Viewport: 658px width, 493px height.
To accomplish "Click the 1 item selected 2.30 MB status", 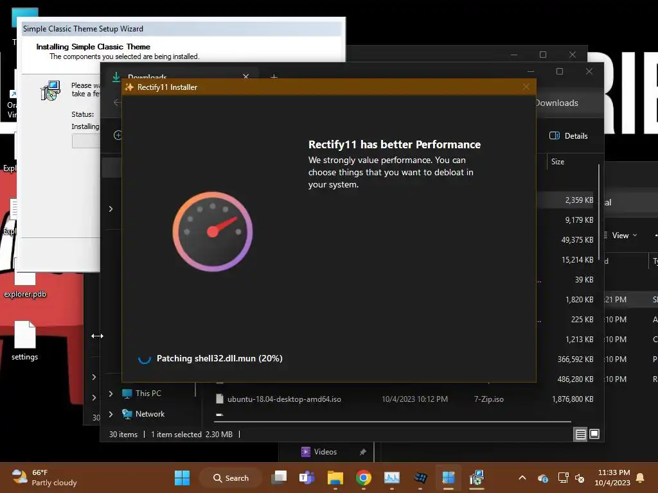I will pos(191,435).
